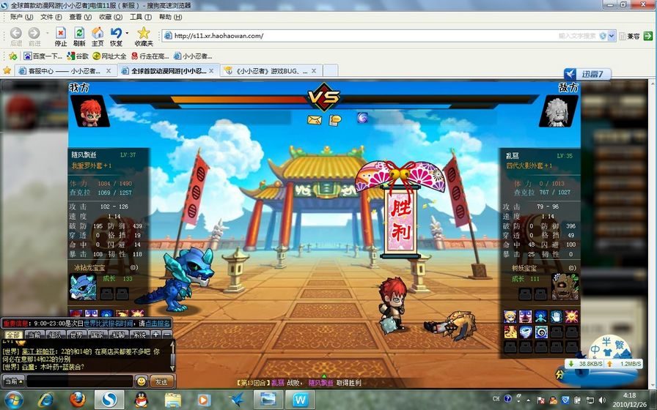Image resolution: width=657 pixels, height=410 pixels.
Task: Click the 发送 send button
Action: point(161,381)
